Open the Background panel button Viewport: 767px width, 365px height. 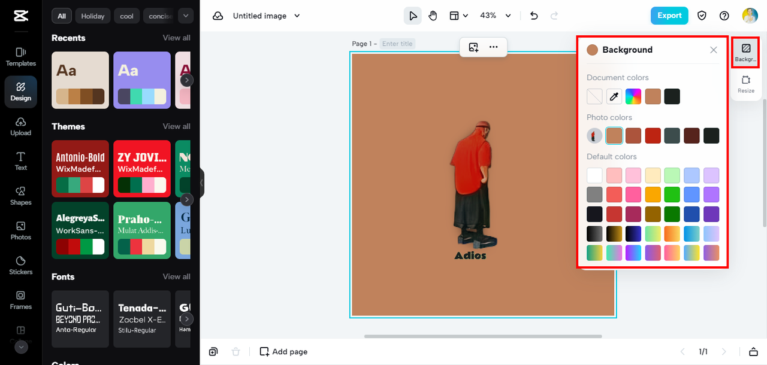746,52
